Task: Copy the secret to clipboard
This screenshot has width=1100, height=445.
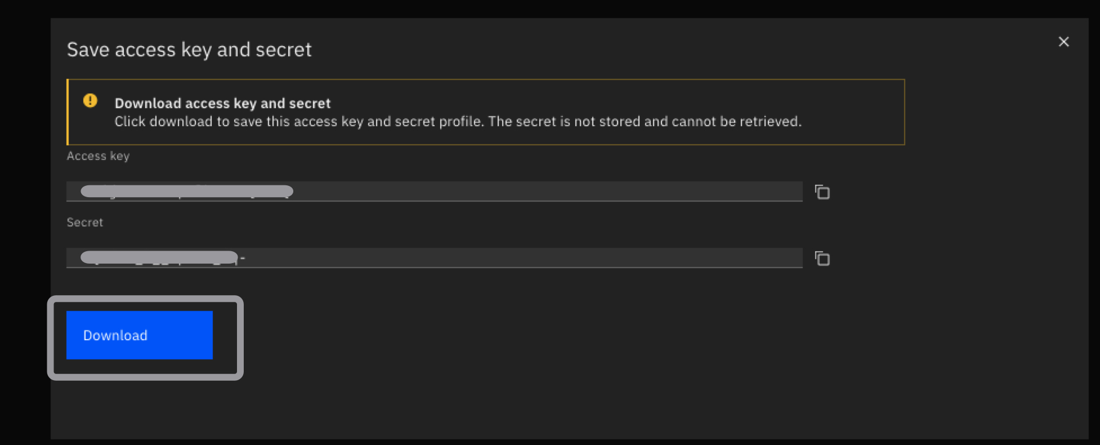Action: (x=822, y=259)
